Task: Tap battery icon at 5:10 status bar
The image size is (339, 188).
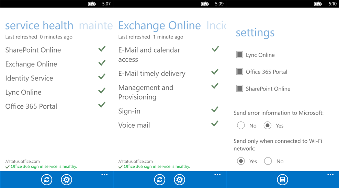Action: coord(318,4)
